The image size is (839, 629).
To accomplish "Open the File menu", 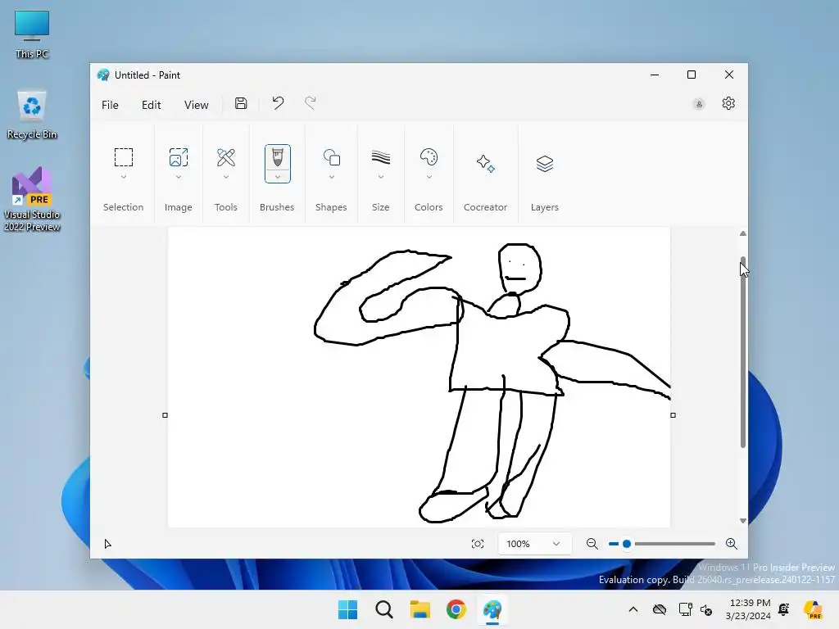I will 111,105.
